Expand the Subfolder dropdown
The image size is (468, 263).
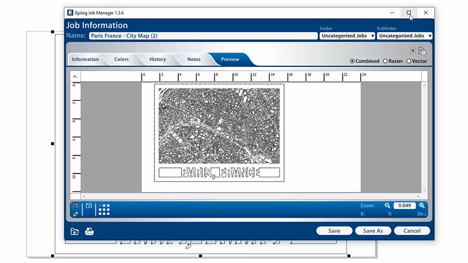pyautogui.click(x=404, y=36)
